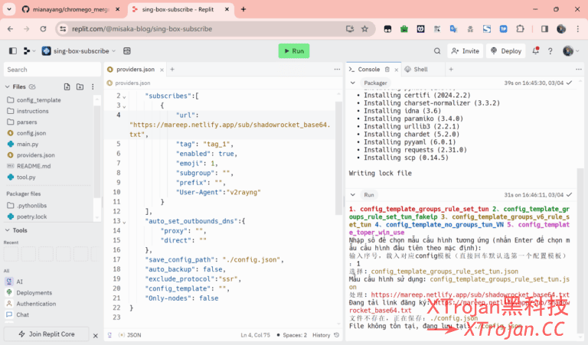Toggle the Chrome side panel button
The width and height of the screenshot is (588, 345).
coord(544,29)
